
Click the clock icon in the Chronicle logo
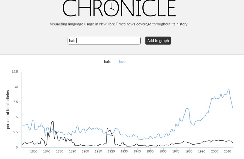[x=112, y=7]
